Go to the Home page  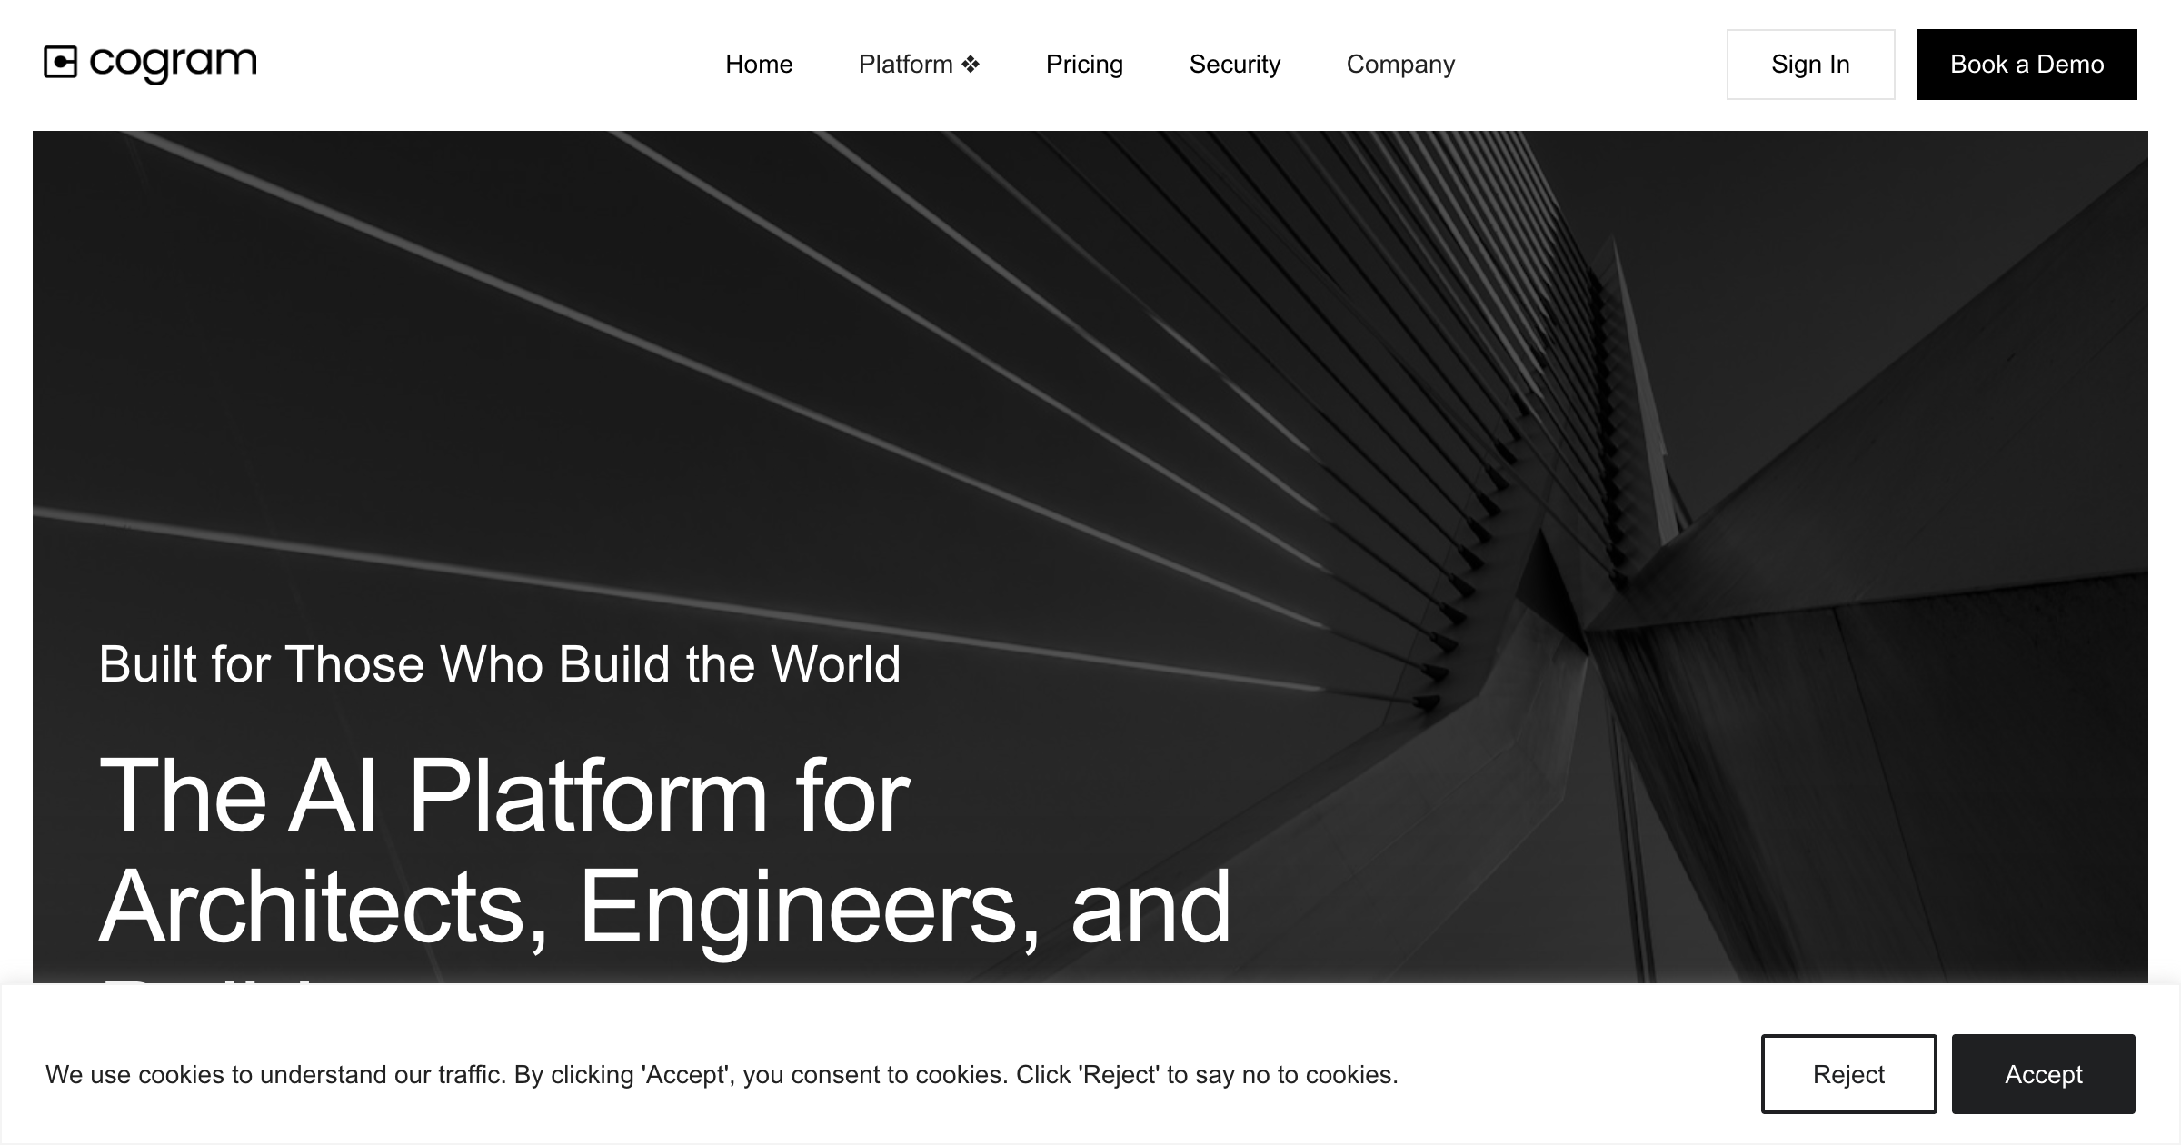tap(759, 65)
